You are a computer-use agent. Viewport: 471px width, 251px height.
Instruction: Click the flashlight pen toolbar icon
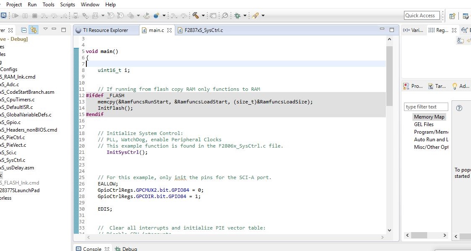(255, 16)
